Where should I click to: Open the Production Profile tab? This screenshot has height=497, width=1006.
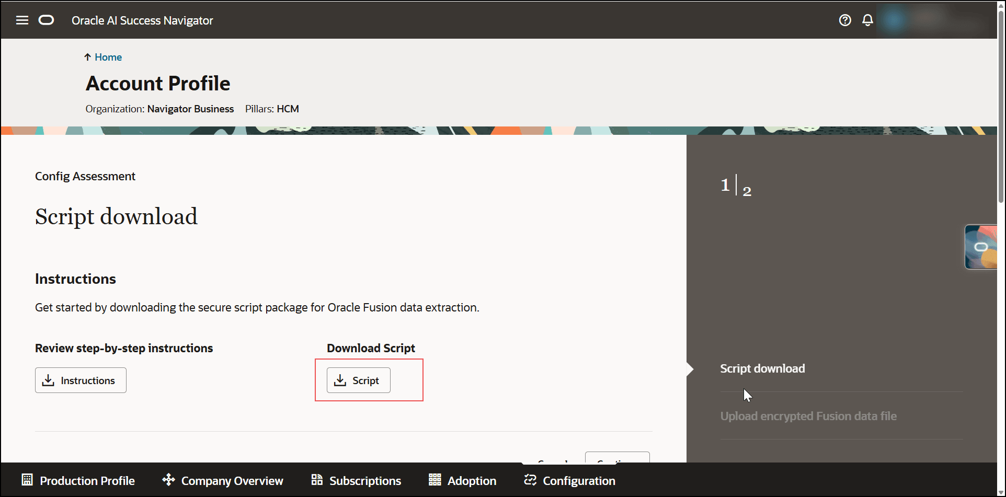78,480
